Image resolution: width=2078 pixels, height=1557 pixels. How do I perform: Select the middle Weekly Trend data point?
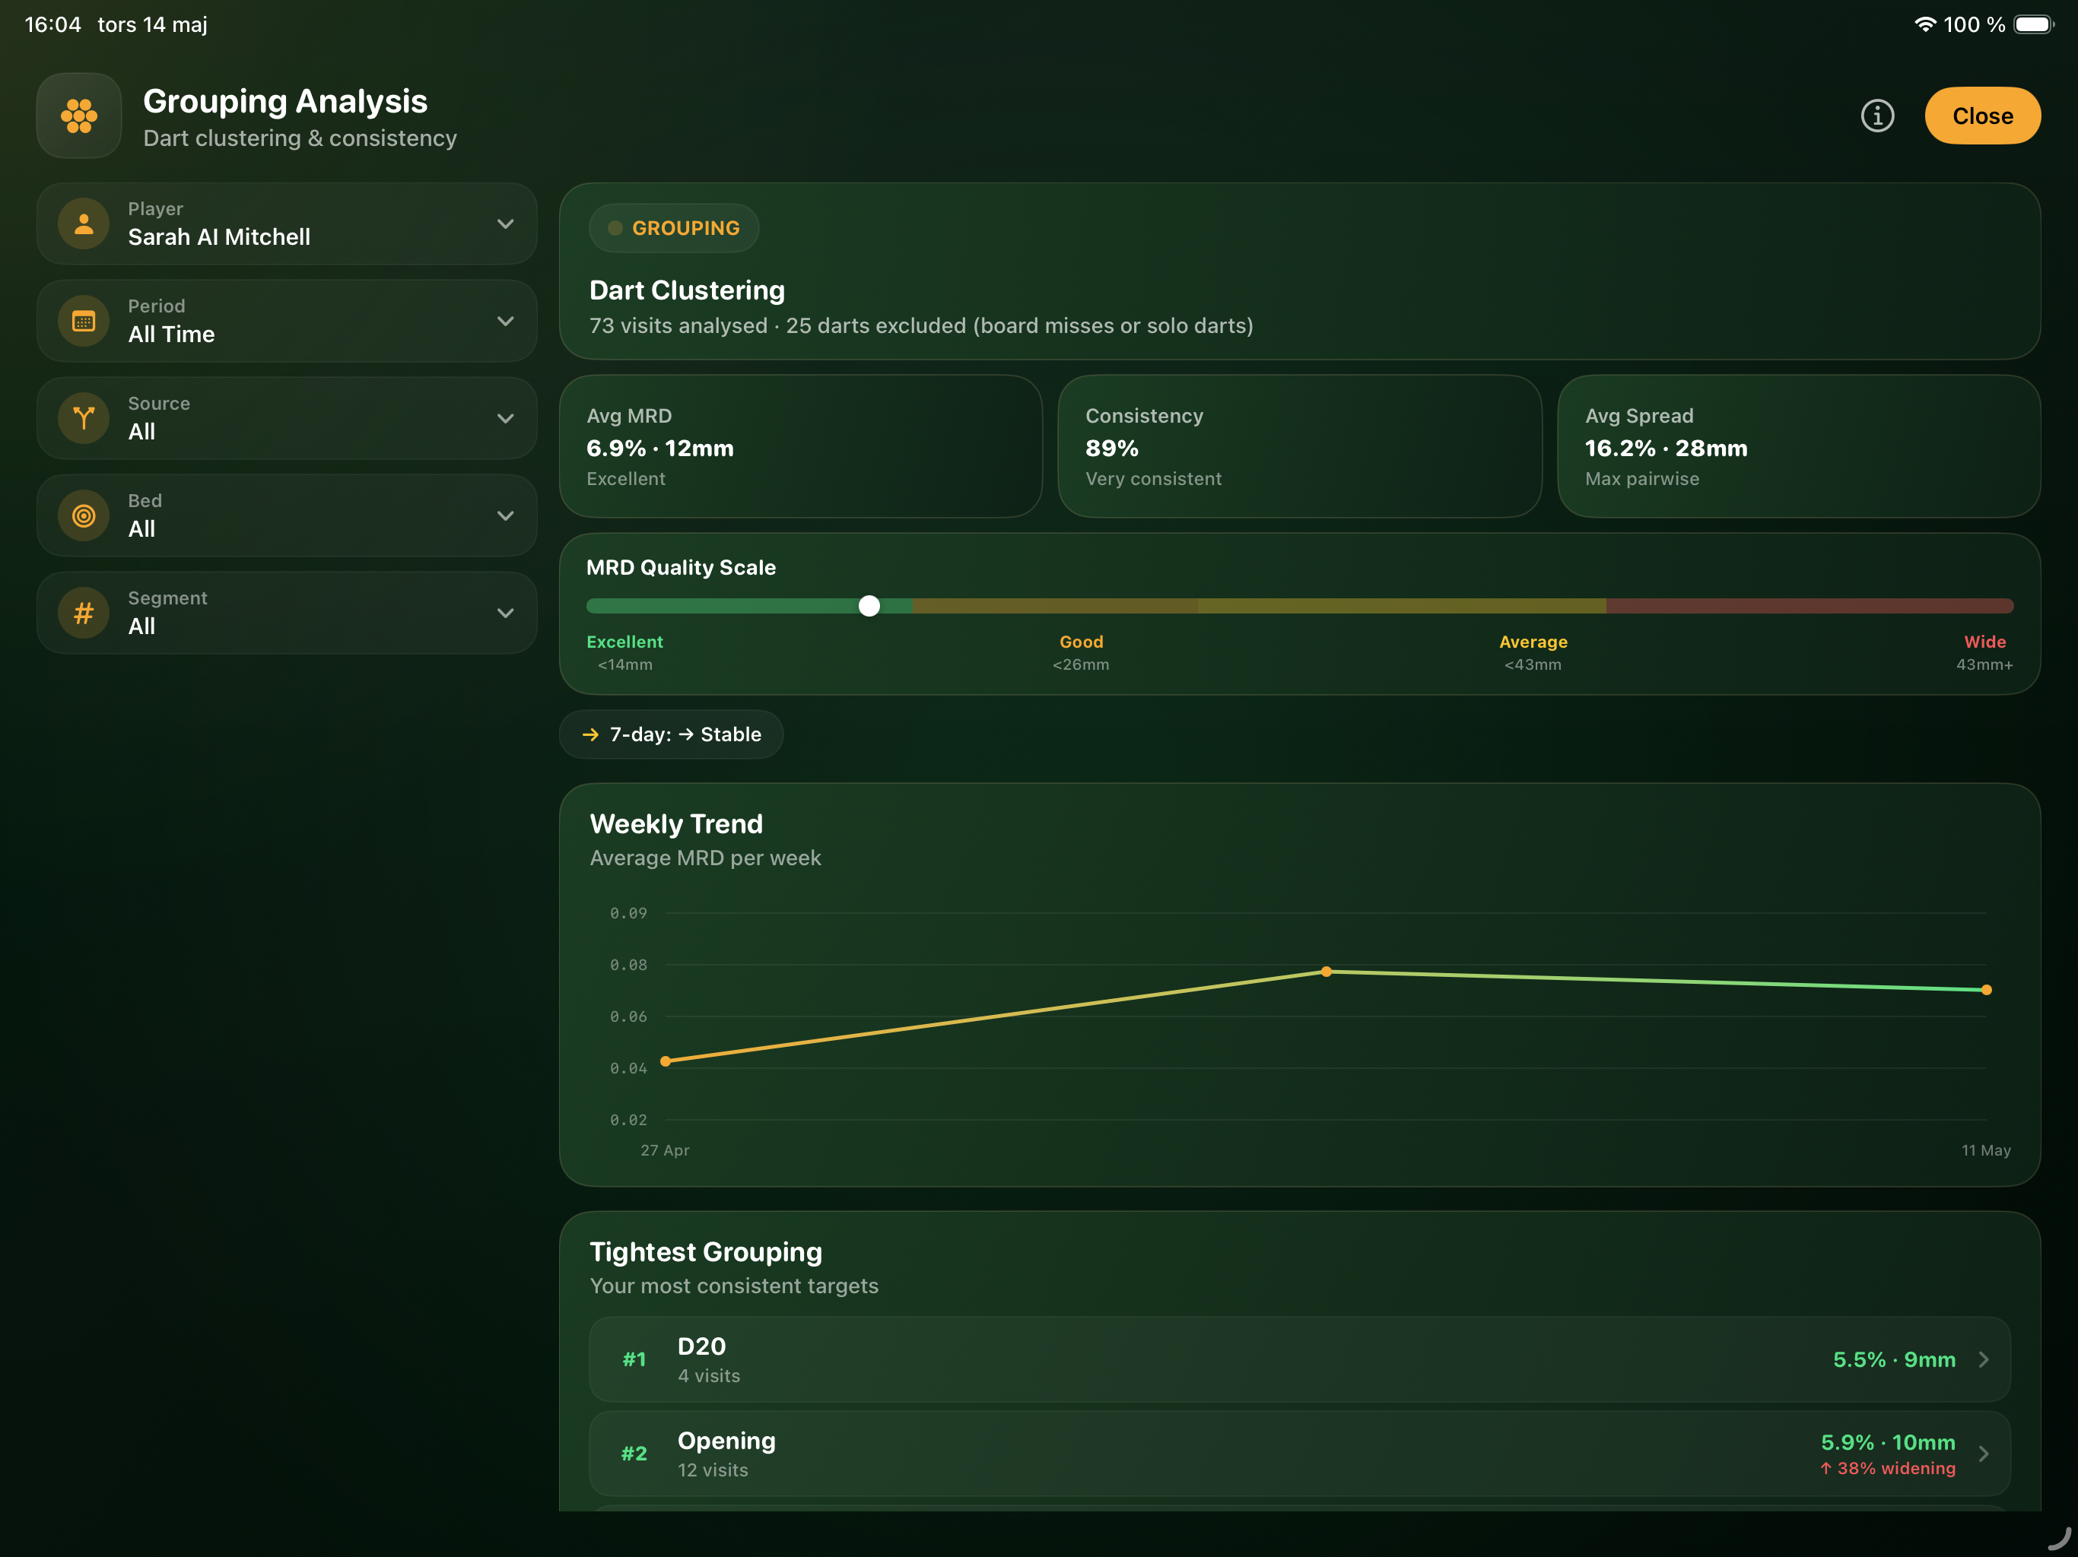1326,972
